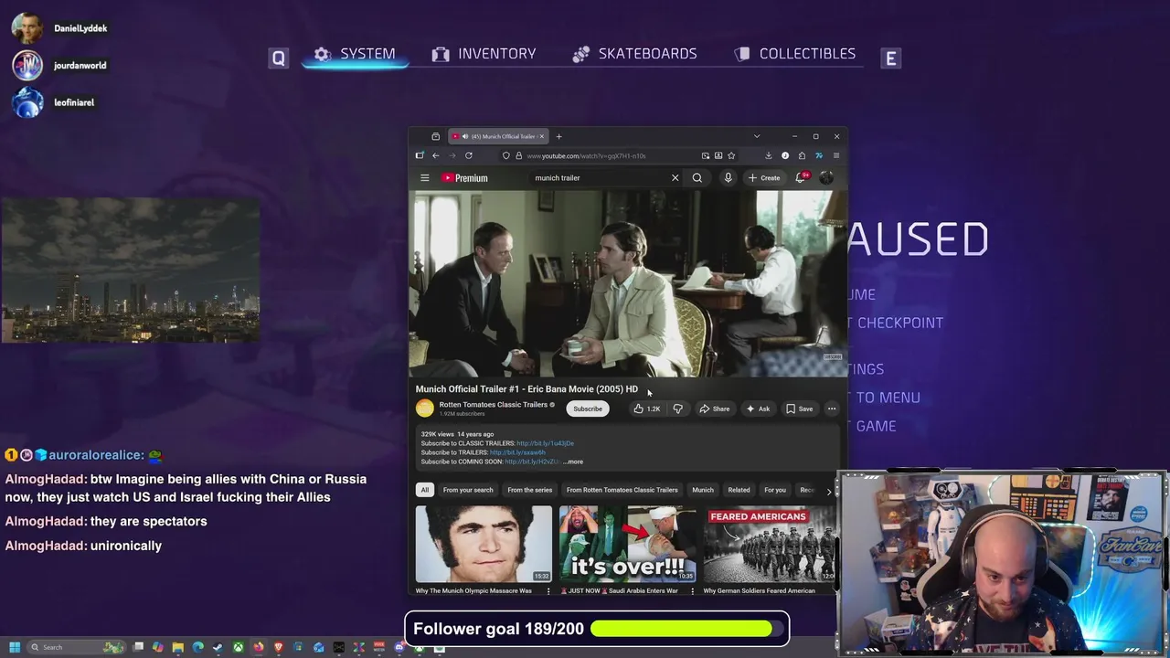Open Xbox app from the taskbar
1170x658 pixels.
coord(239,647)
